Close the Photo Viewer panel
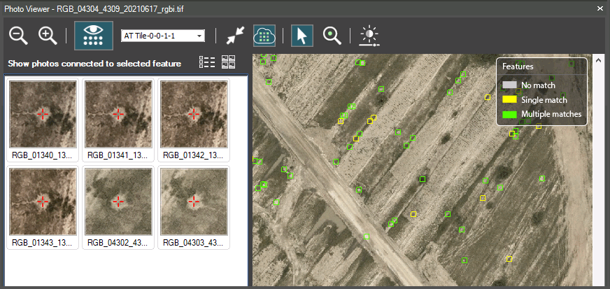Screen dimensions: 610x289 click(x=600, y=8)
